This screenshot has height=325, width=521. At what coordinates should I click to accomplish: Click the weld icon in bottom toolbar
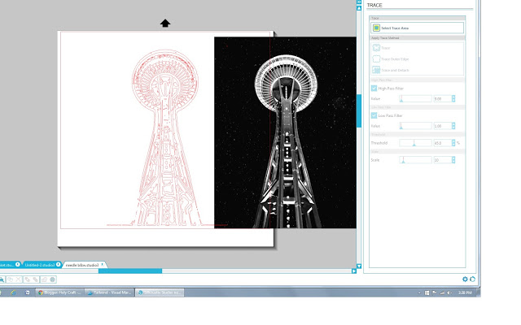click(44, 279)
